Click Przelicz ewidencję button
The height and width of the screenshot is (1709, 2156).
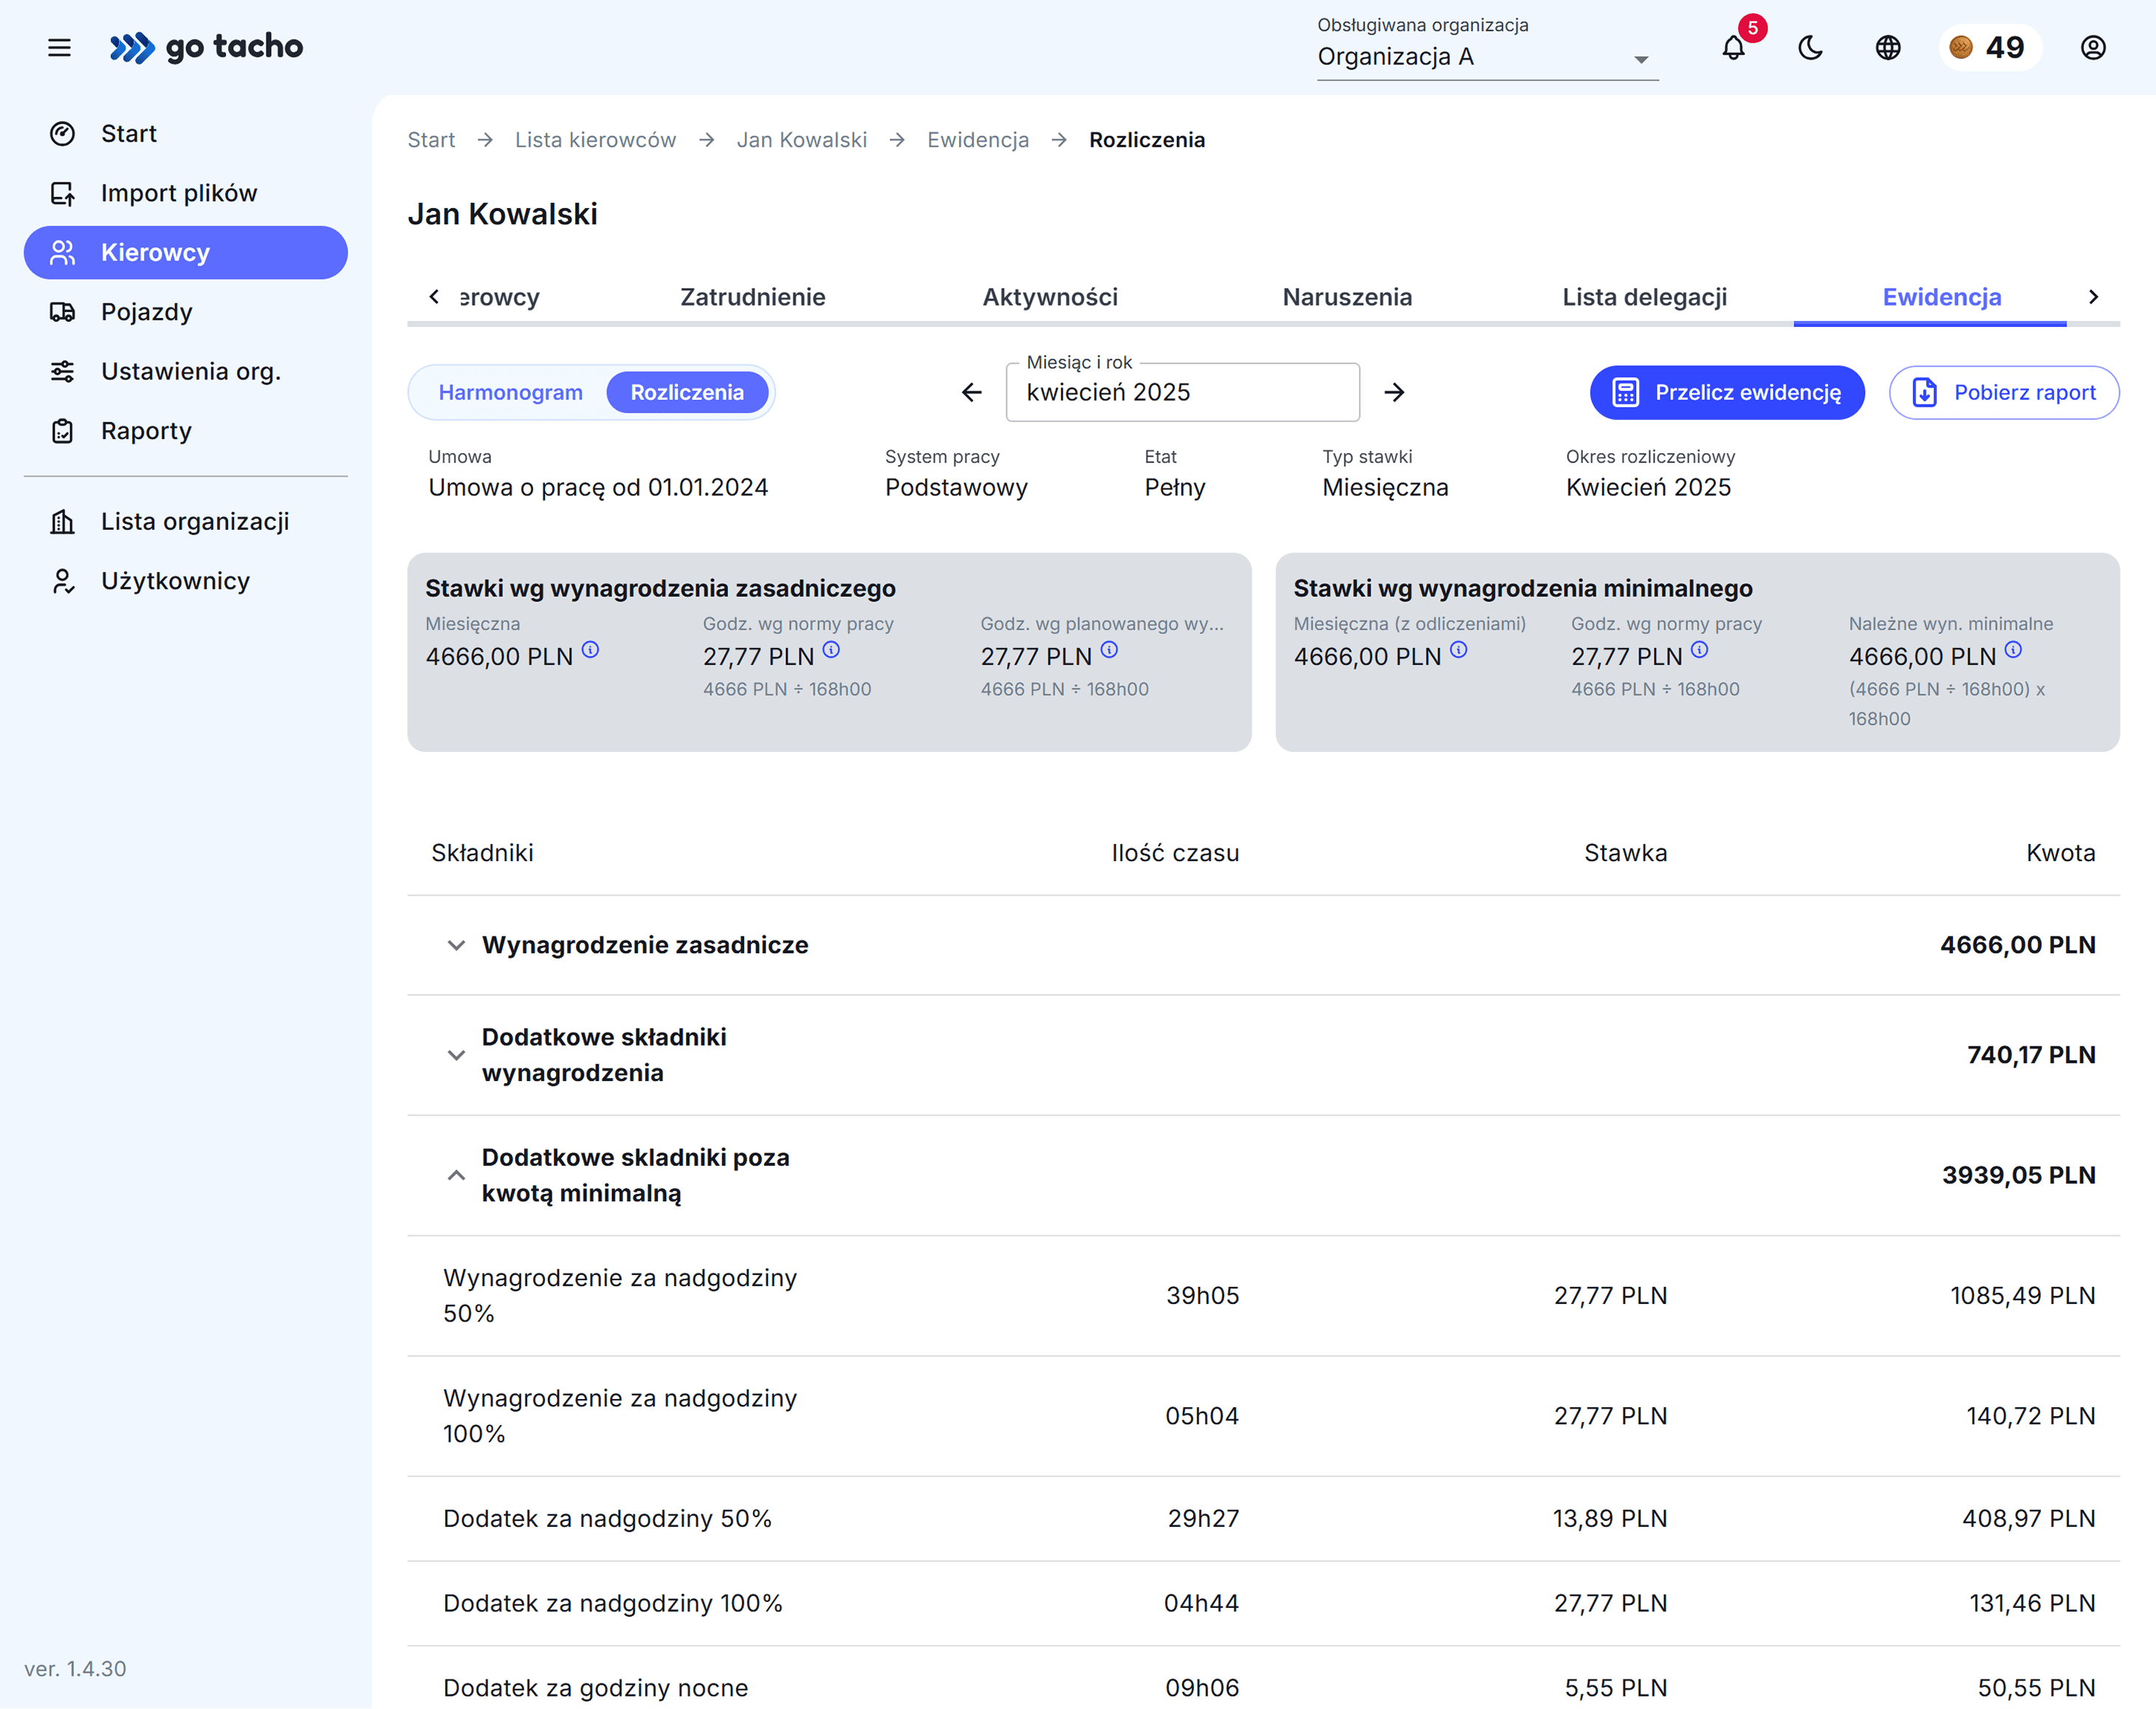coord(1727,392)
